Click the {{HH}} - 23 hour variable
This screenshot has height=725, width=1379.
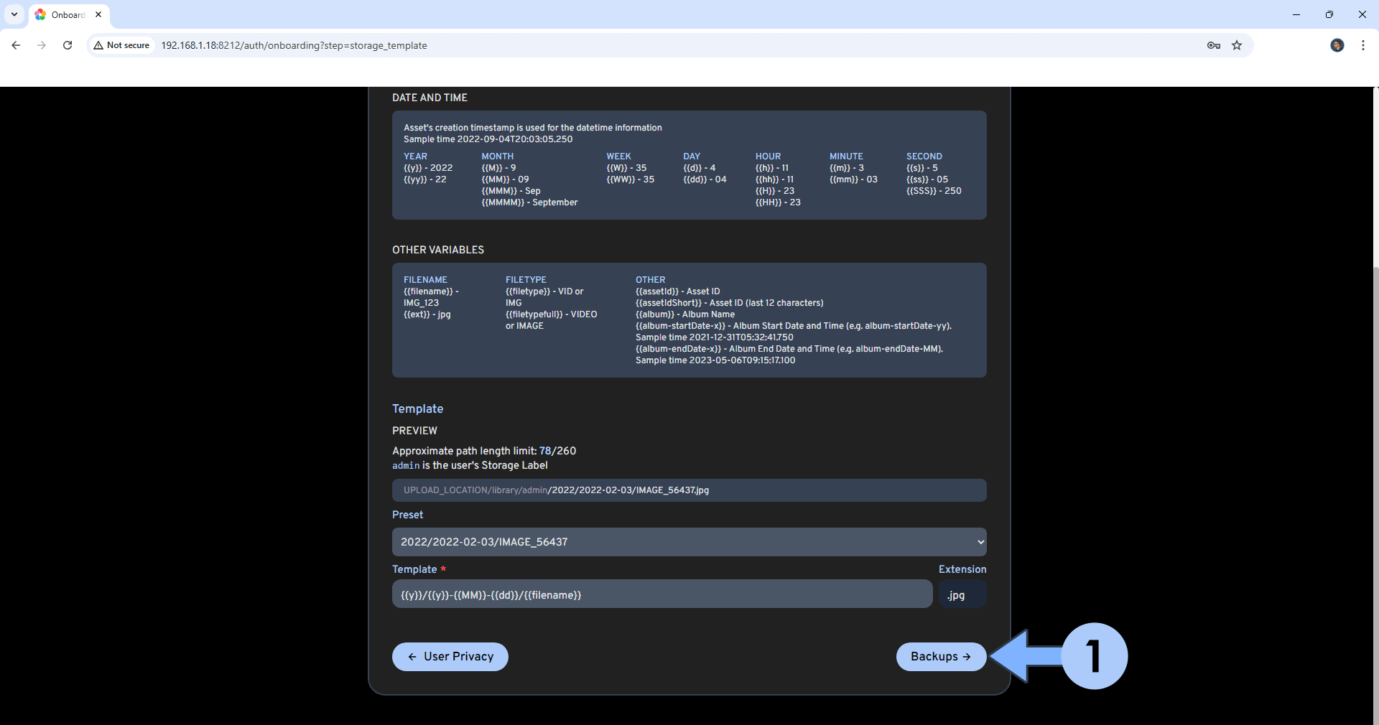pyautogui.click(x=778, y=202)
